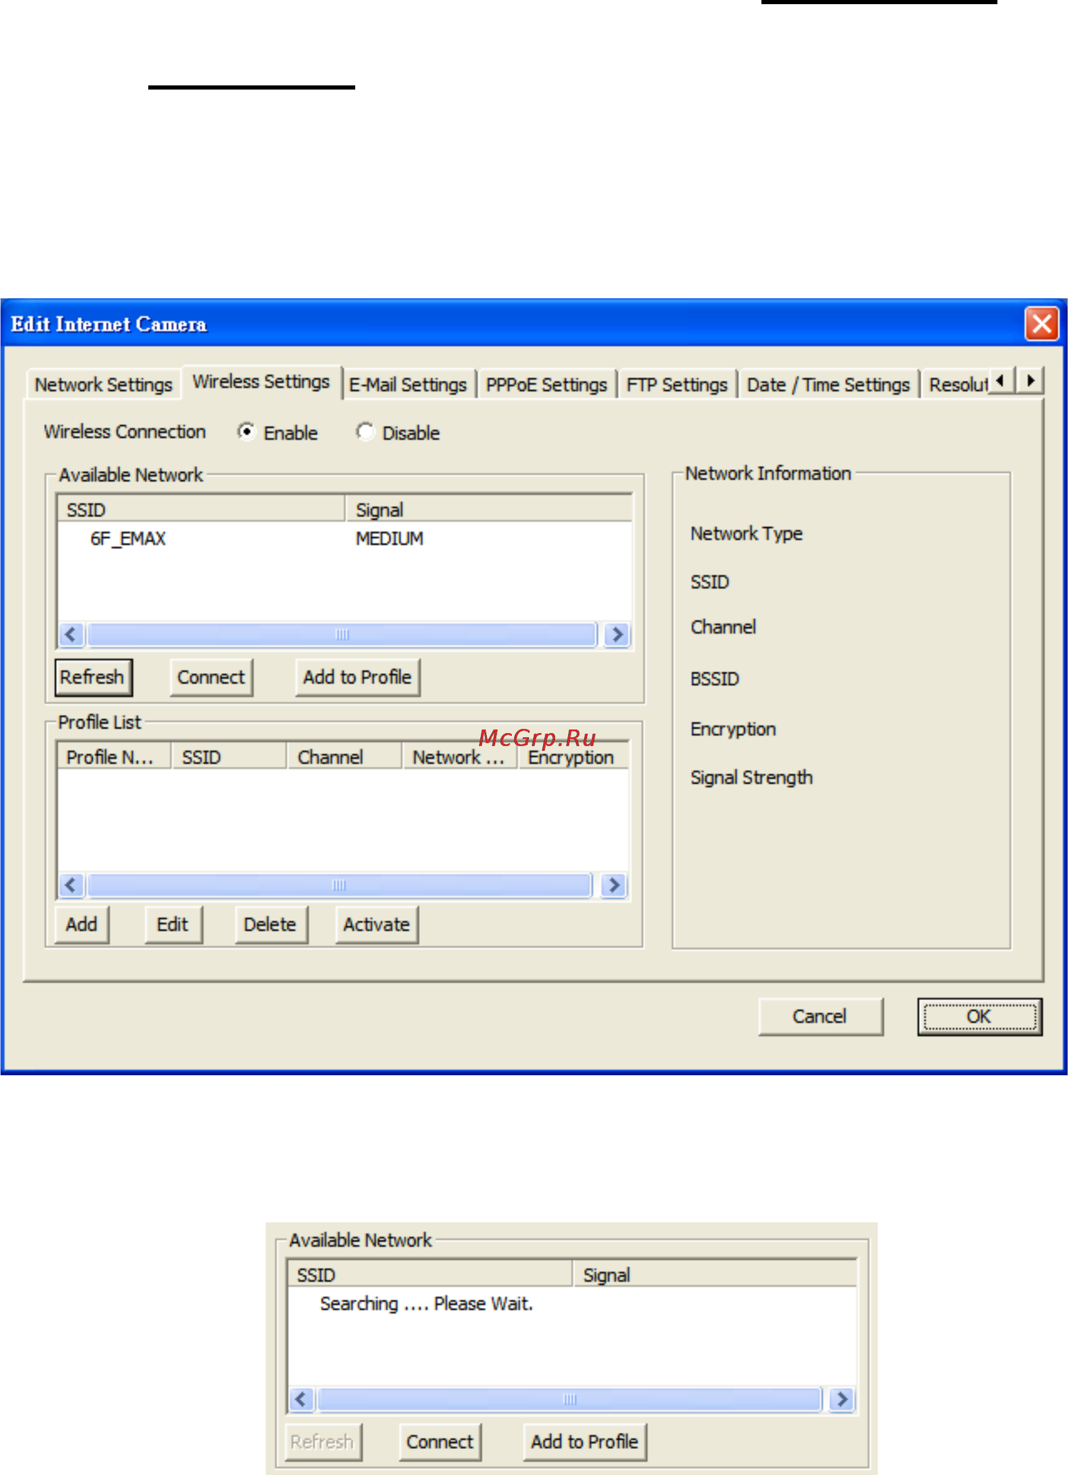Screen dimensions: 1068x1475
Task: Select the 6F_EMAX network row
Action: (x=345, y=539)
